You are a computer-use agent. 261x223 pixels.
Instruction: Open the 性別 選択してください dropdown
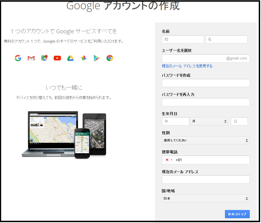click(206, 140)
